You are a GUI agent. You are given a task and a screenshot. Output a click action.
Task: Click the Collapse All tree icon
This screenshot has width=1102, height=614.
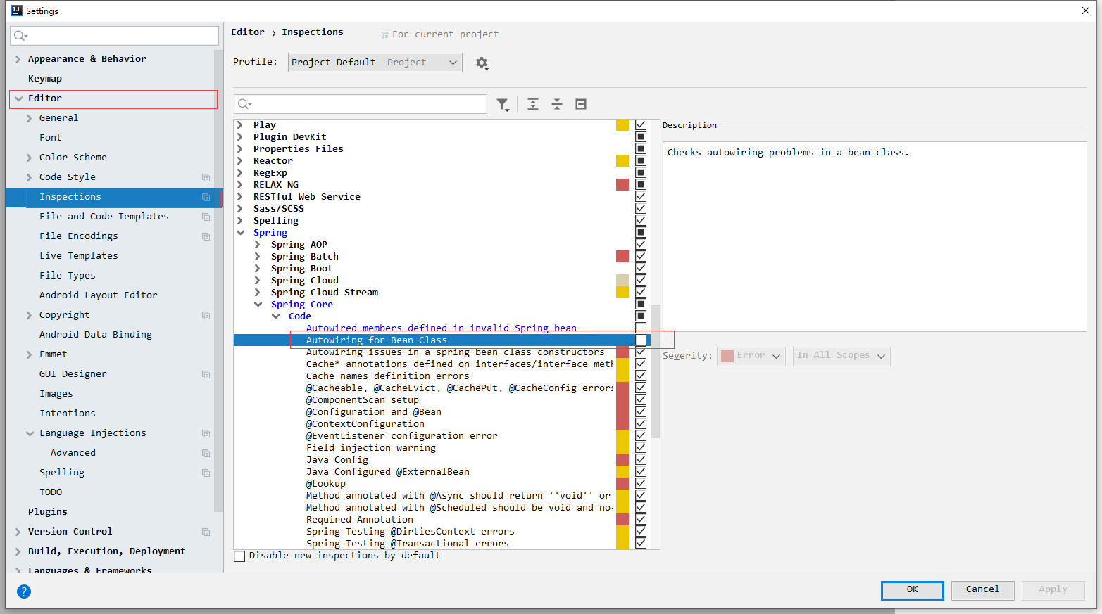[557, 105]
